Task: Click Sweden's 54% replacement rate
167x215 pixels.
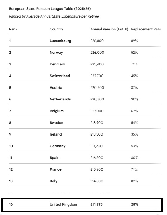Action: pyautogui.click(x=134, y=123)
